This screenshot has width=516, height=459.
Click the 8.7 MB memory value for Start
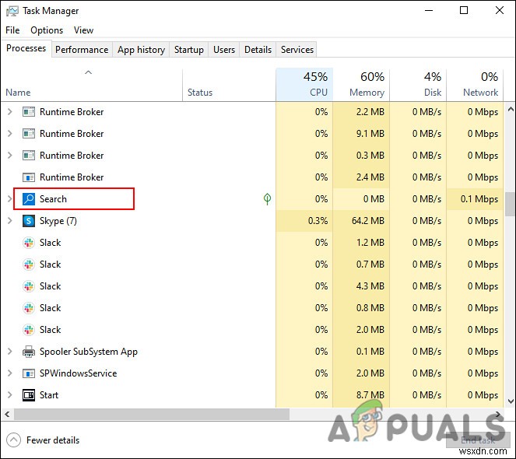click(x=370, y=395)
